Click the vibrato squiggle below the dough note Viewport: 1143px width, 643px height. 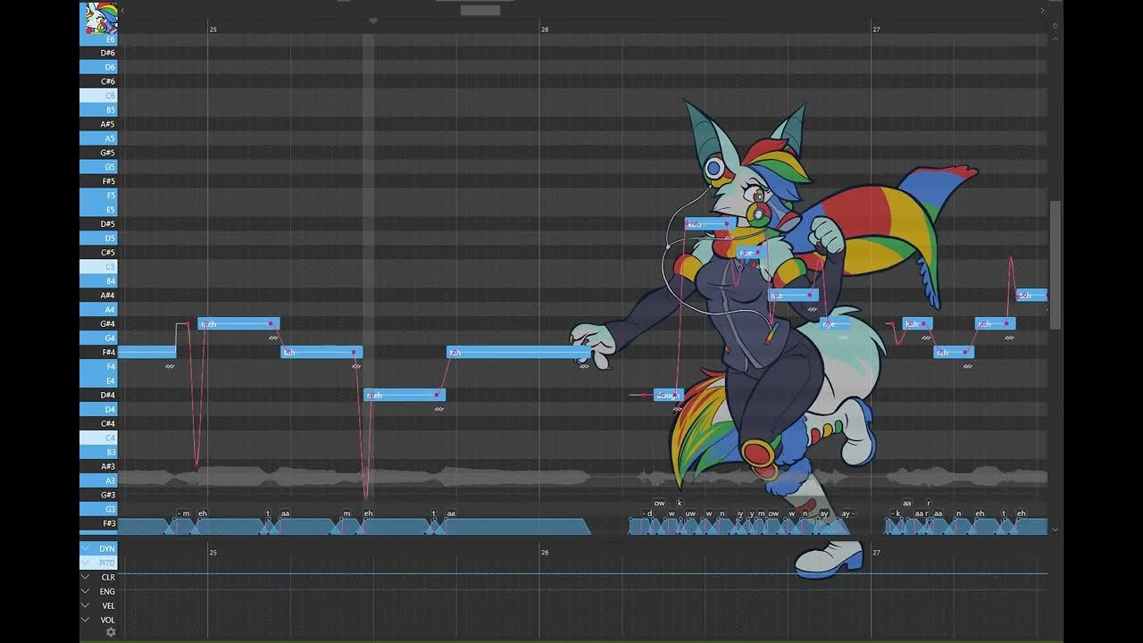[x=678, y=409]
